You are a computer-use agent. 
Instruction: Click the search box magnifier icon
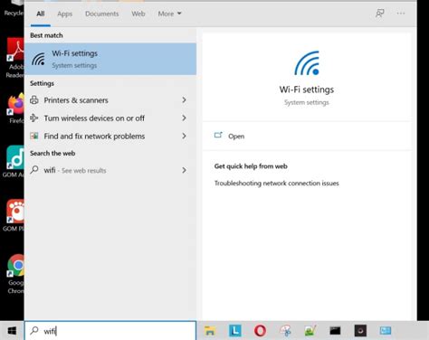(x=34, y=330)
